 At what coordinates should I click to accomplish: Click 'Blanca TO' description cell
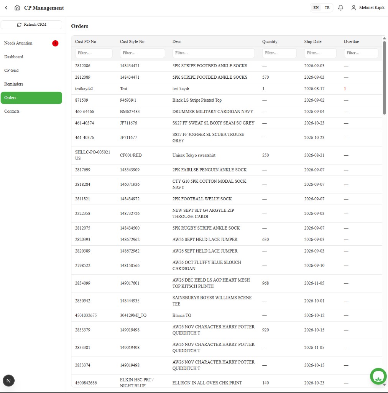tap(182, 315)
